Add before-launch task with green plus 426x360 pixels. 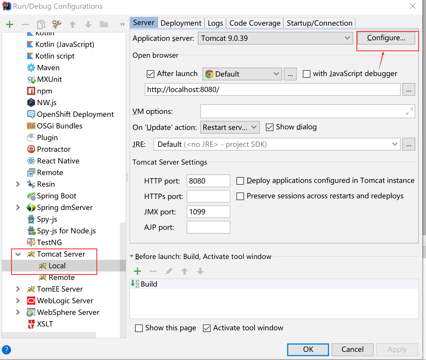click(x=137, y=271)
